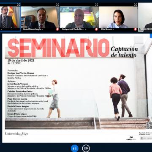Click 'Pilar Moreno García' in the slide
The image size is (152, 152).
(17, 99)
